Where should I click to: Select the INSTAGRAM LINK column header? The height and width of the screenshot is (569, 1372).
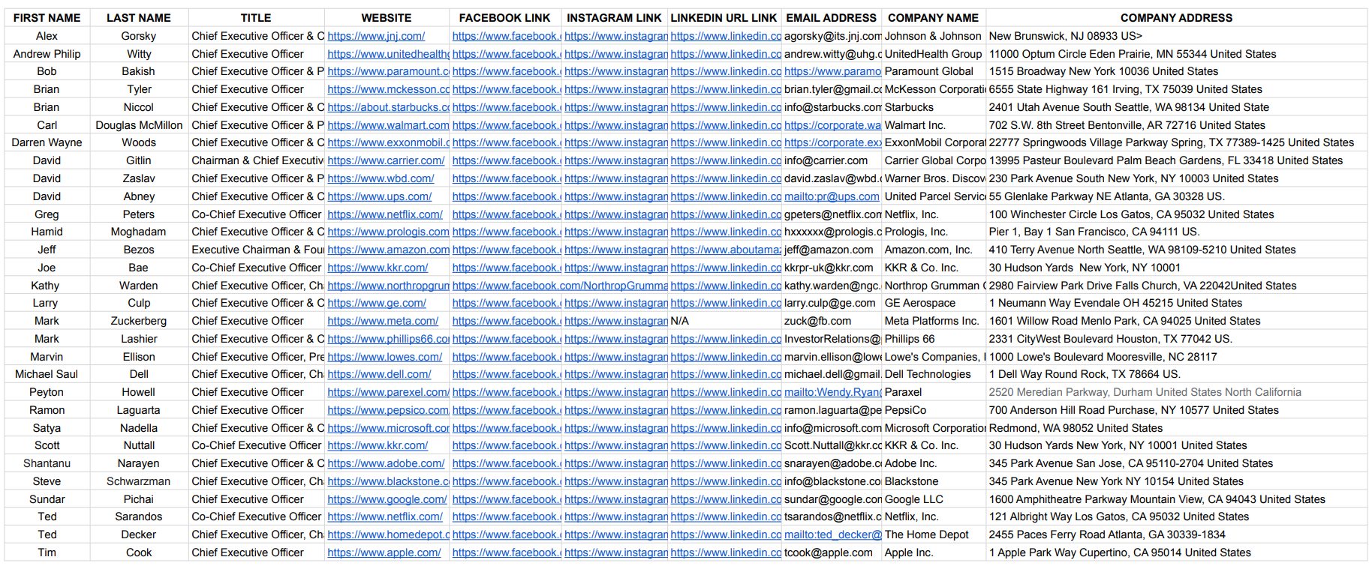tap(614, 18)
